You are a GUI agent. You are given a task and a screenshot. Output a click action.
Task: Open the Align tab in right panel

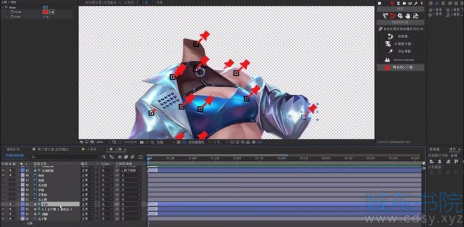pyautogui.click(x=452, y=150)
